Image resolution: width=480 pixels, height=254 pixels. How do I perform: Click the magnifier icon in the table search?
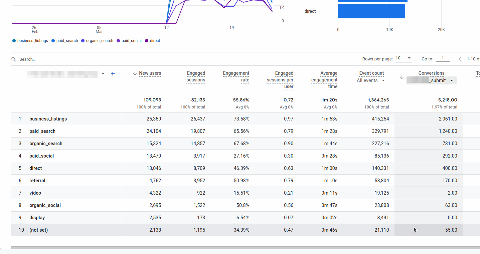coord(14,59)
